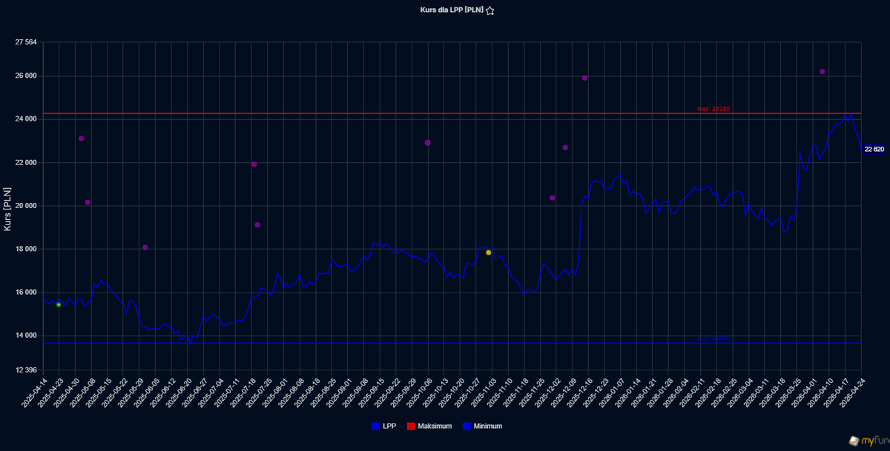The height and width of the screenshot is (451, 890).
Task: Select the purple marker near 18 050 around 2025-05-29
Action: coord(145,247)
